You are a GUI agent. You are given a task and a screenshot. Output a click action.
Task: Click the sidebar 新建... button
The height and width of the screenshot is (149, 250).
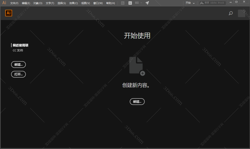click(18, 65)
